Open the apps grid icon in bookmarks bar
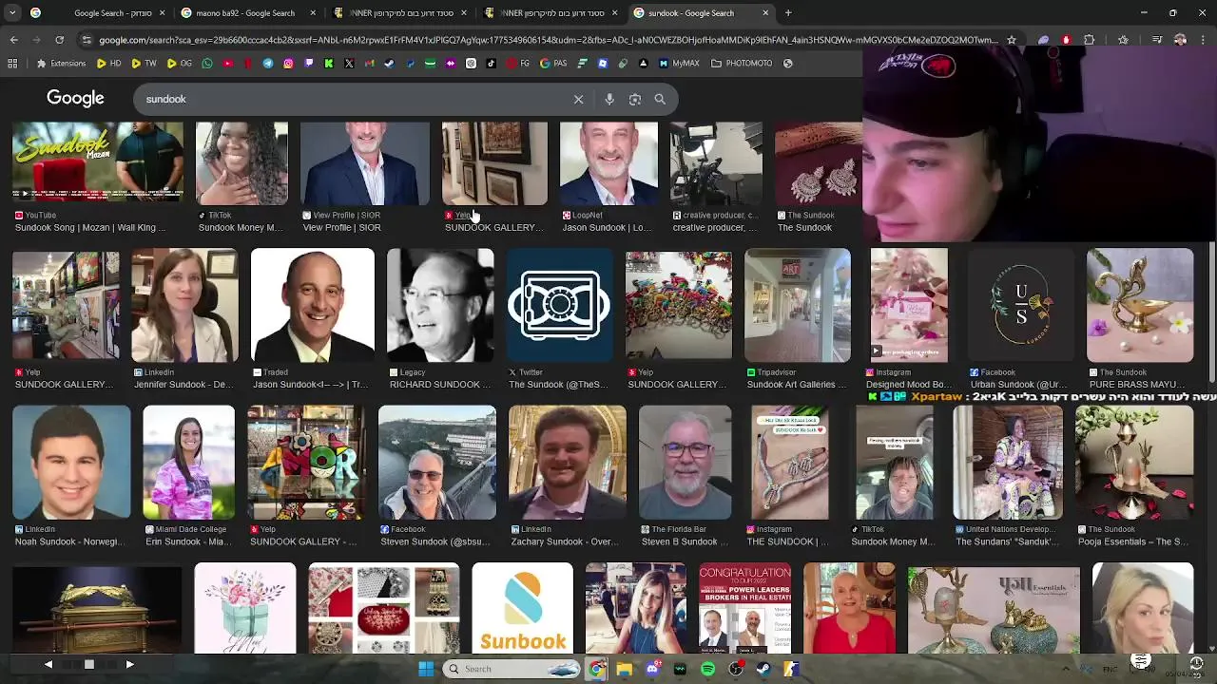The image size is (1217, 684). pyautogui.click(x=12, y=64)
